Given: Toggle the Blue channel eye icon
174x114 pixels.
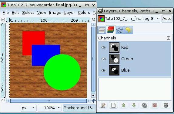Looking at the screenshot, I should pos(103,70).
